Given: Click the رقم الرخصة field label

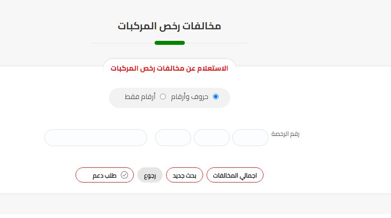Looking at the screenshot, I should pyautogui.click(x=285, y=134).
